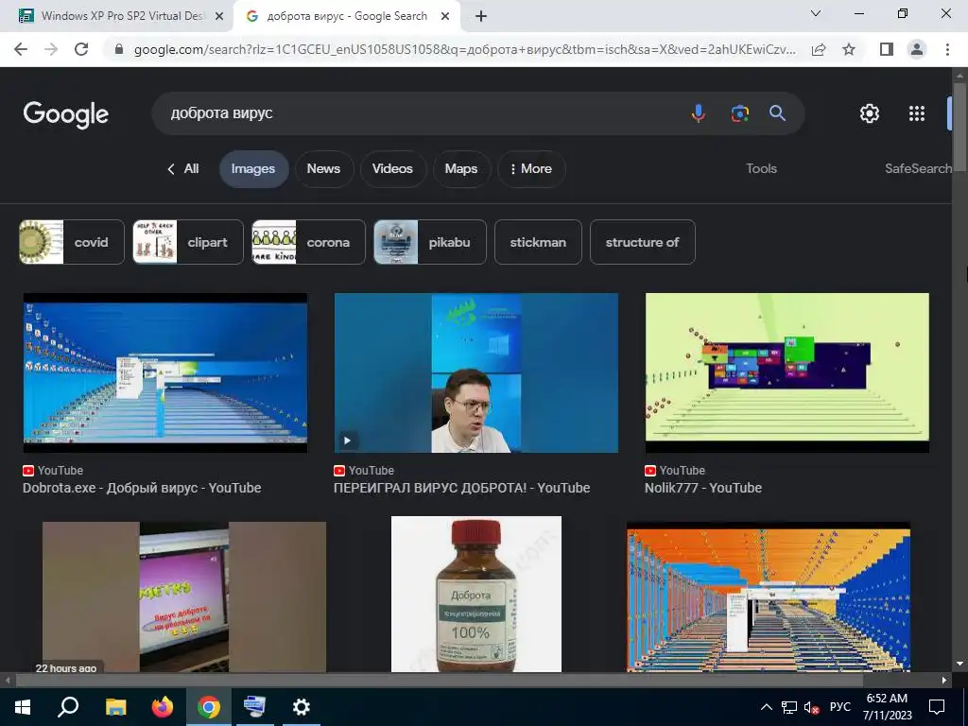Viewport: 968px width, 726px height.
Task: Open the Nolik777 light green thumbnail
Action: click(x=787, y=372)
